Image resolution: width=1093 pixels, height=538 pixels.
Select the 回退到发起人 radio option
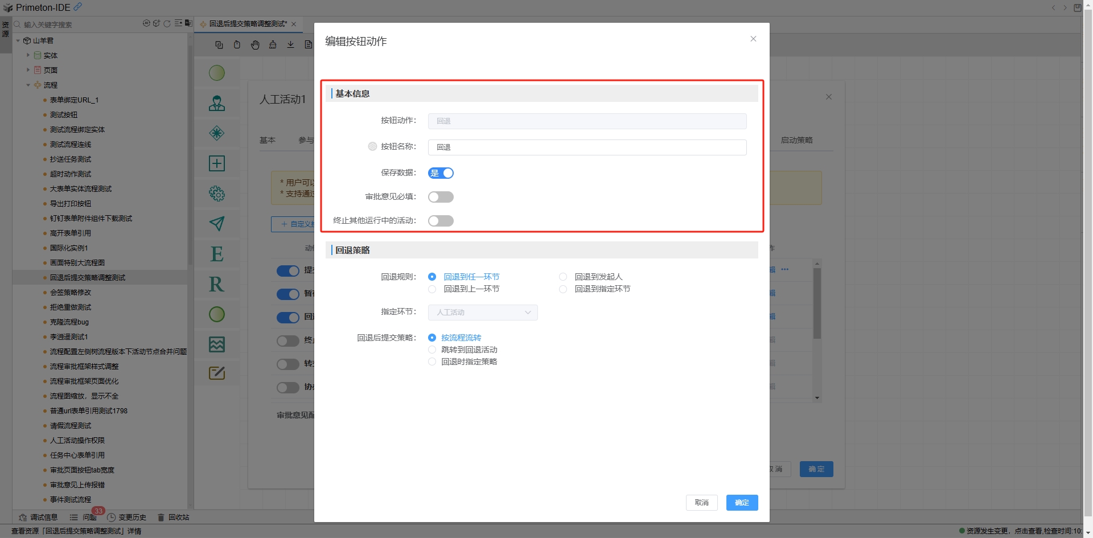pos(563,277)
